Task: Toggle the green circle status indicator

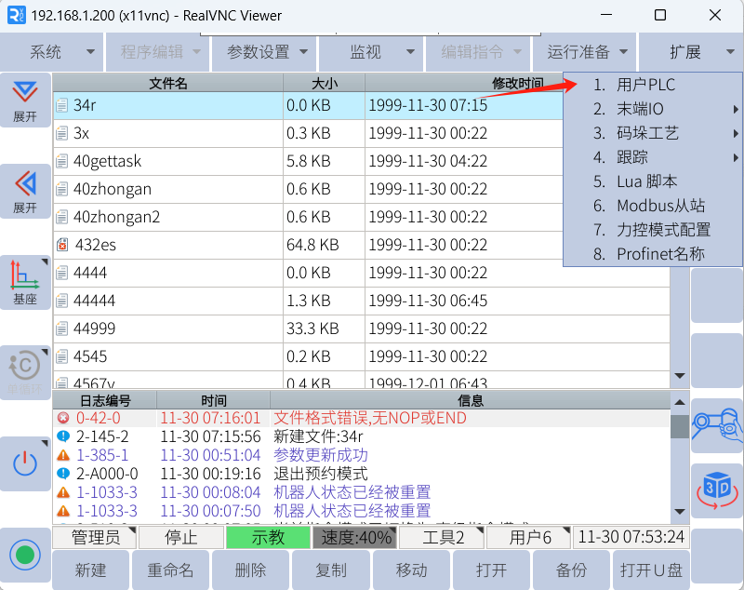Action: 25,555
